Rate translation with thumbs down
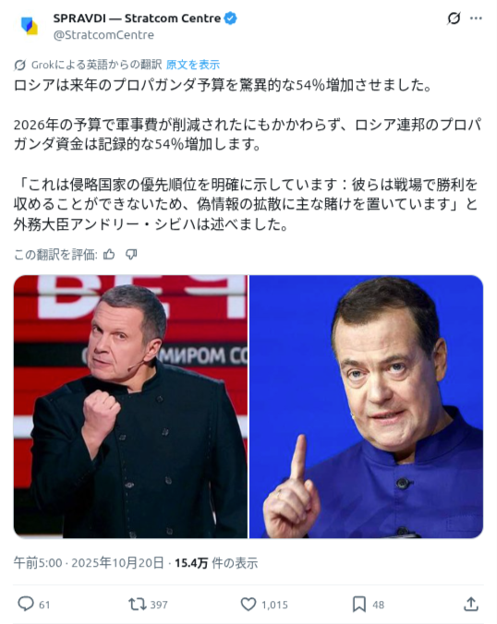 pos(131,254)
